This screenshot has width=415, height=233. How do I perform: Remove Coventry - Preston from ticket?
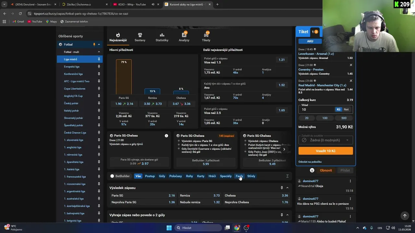click(x=351, y=65)
